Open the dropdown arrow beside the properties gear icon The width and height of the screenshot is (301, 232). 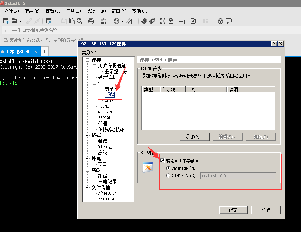(x=55, y=21)
